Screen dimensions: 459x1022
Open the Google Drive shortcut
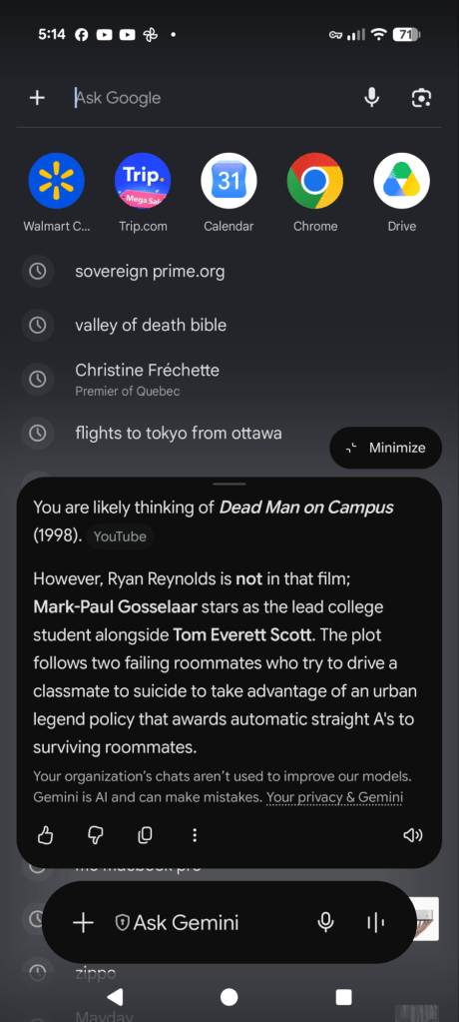[x=402, y=181]
